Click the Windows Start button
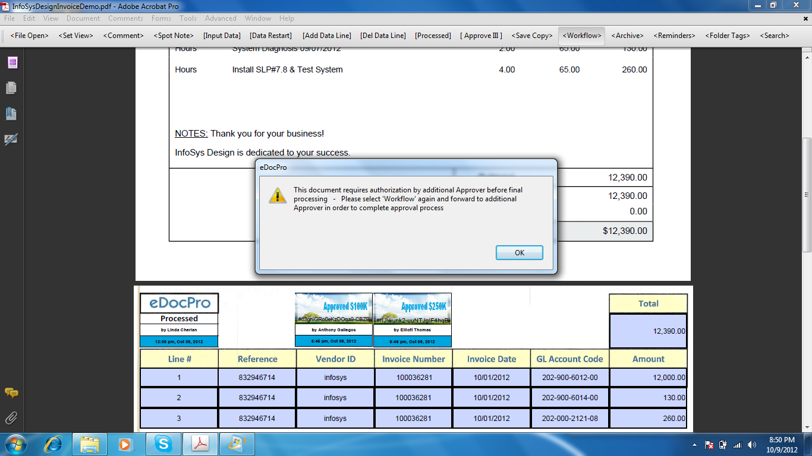812x456 pixels. tap(15, 444)
